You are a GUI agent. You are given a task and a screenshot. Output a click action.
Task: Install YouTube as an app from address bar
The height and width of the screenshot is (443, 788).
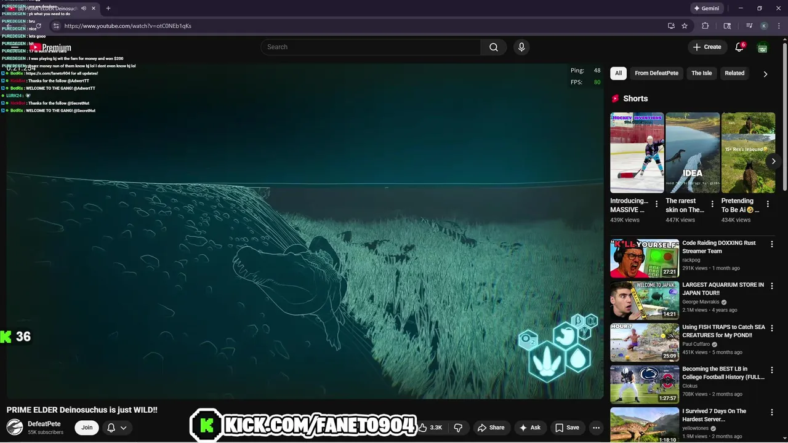pyautogui.click(x=671, y=26)
